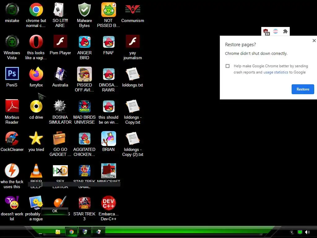Viewport: 317px width, 238px height.
Task: Click the uBlock extension icon with badge 14
Action: click(x=266, y=32)
